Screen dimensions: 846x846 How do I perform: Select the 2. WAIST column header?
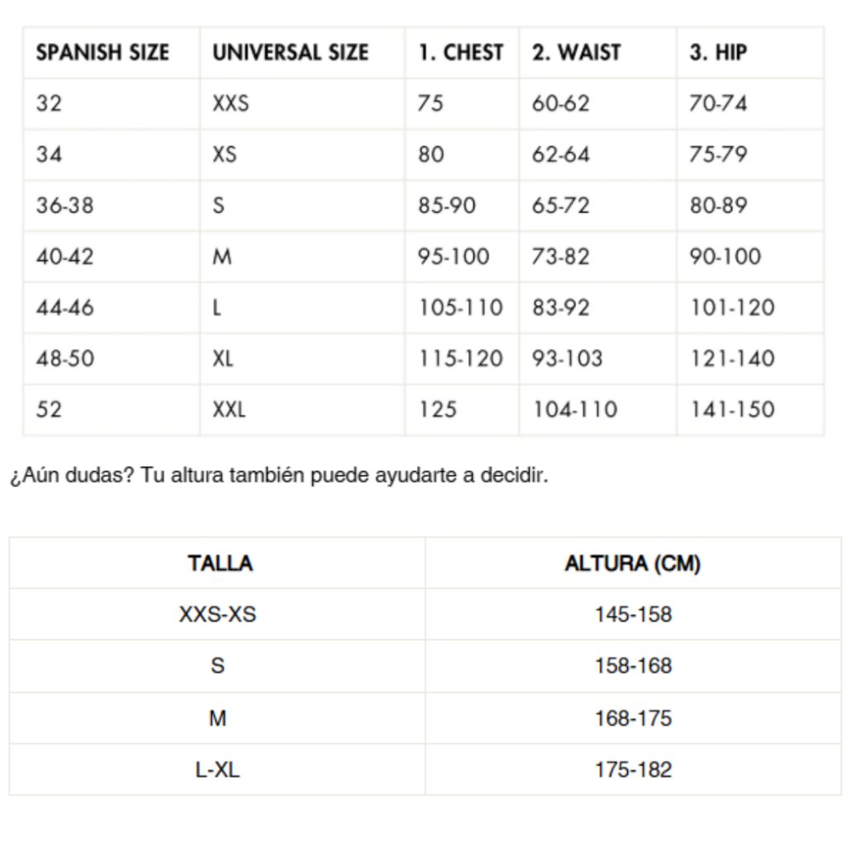click(x=576, y=53)
